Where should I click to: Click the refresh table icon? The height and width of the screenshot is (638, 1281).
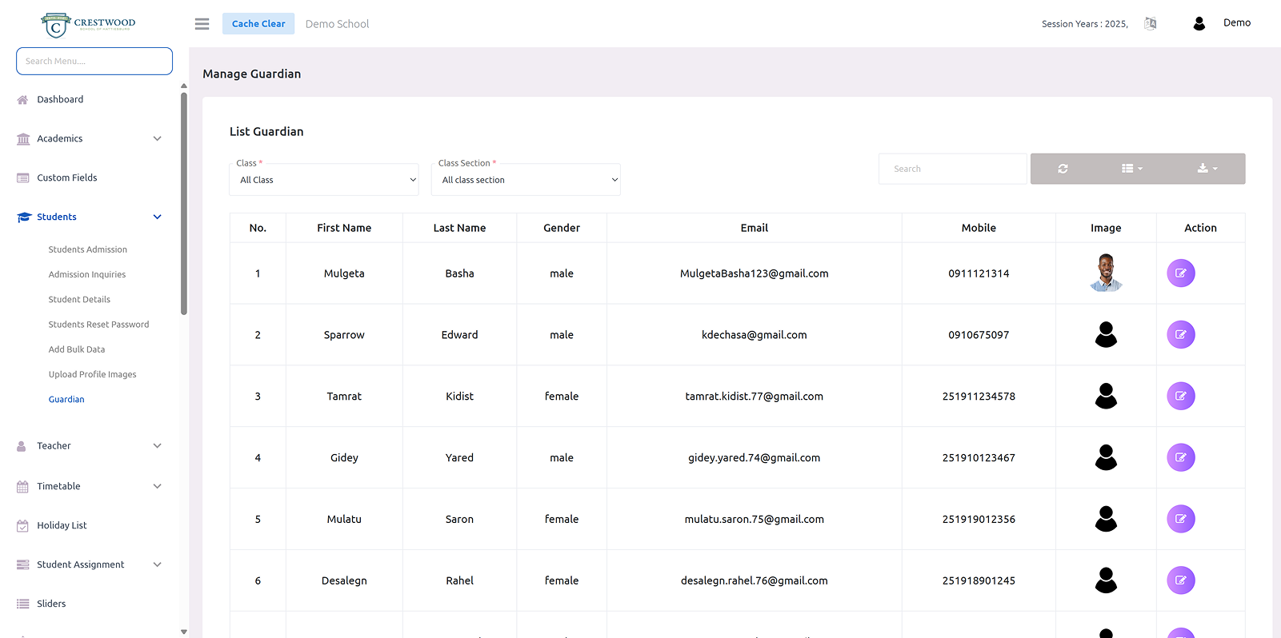coord(1063,169)
